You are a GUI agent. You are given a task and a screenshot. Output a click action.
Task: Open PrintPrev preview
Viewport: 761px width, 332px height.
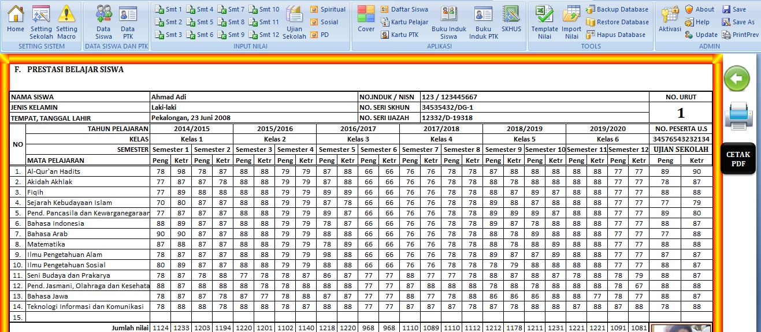740,35
